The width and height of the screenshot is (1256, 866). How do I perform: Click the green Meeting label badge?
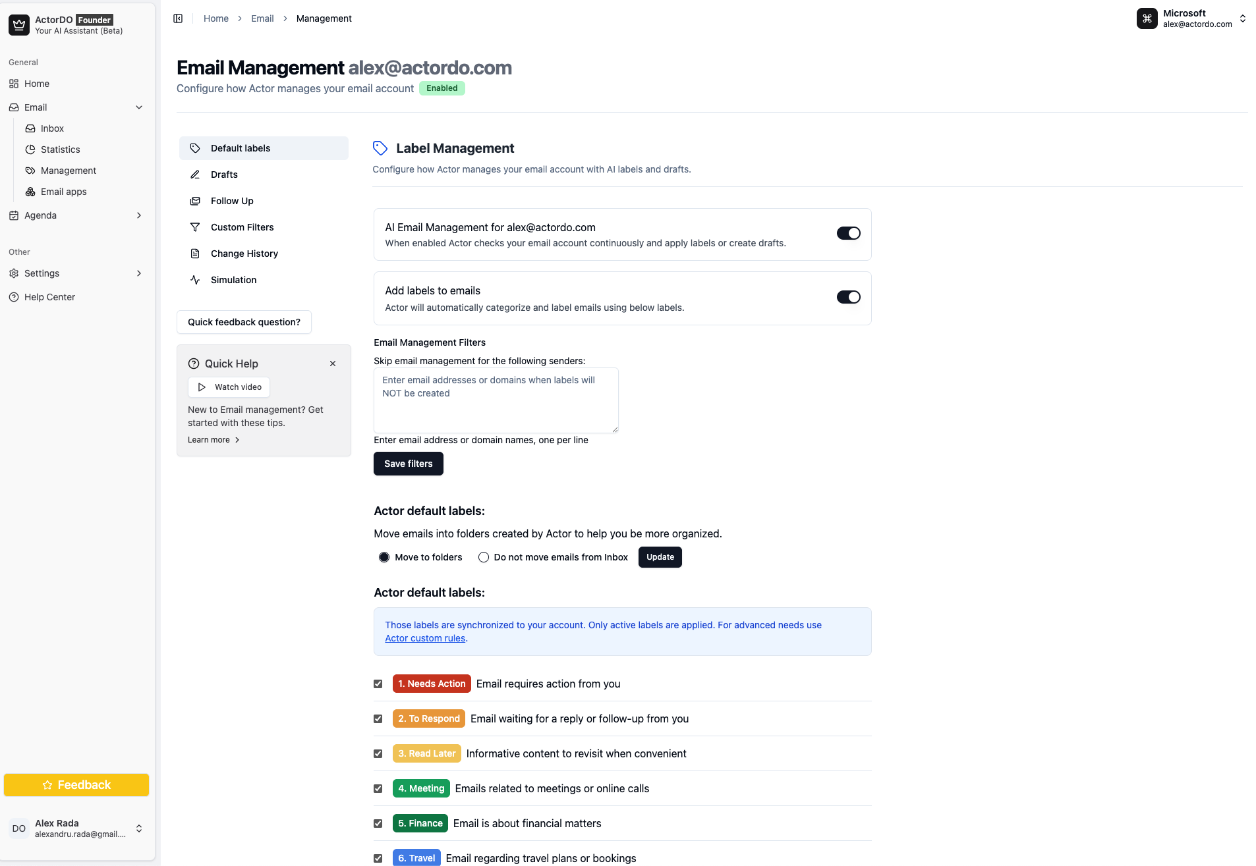(x=421, y=788)
